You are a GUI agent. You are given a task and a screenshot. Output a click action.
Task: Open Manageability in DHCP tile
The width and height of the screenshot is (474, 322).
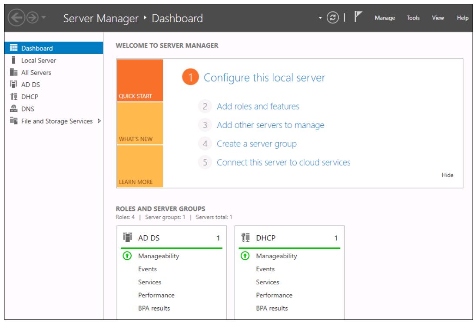point(276,256)
